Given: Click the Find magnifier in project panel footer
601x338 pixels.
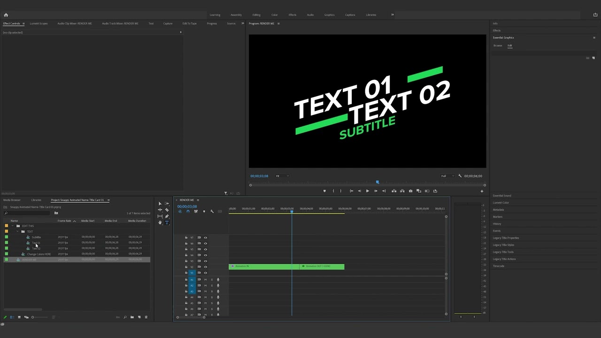Looking at the screenshot, I should point(125,317).
